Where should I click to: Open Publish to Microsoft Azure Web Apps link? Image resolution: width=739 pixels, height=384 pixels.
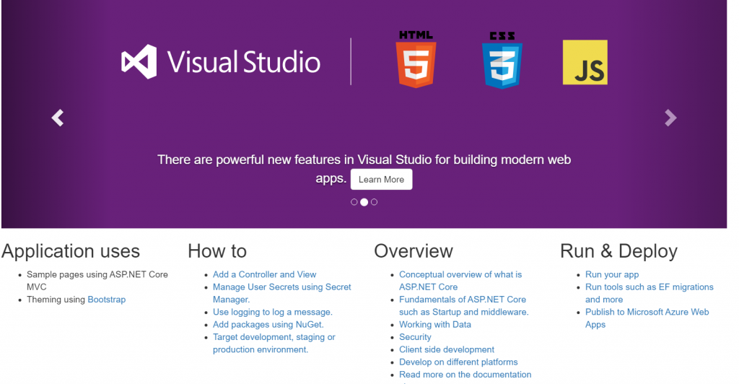coord(647,318)
